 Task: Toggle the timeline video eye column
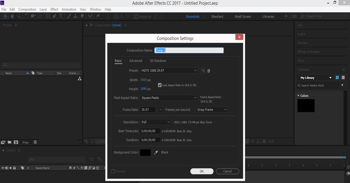click(3, 168)
